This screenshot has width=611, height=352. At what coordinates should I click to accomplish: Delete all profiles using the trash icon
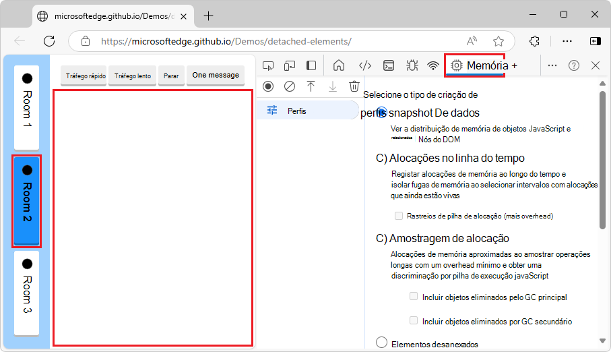pyautogui.click(x=354, y=86)
